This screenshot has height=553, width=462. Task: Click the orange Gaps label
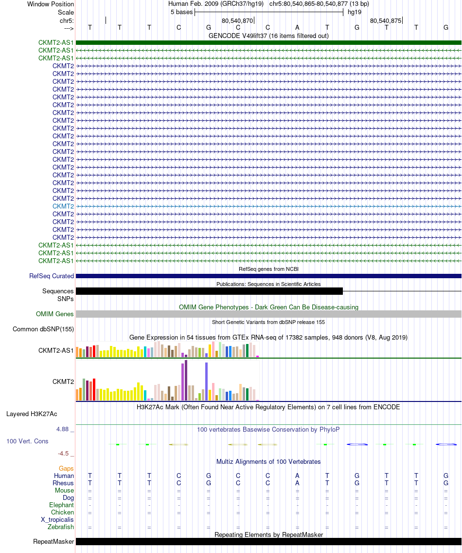point(66,469)
